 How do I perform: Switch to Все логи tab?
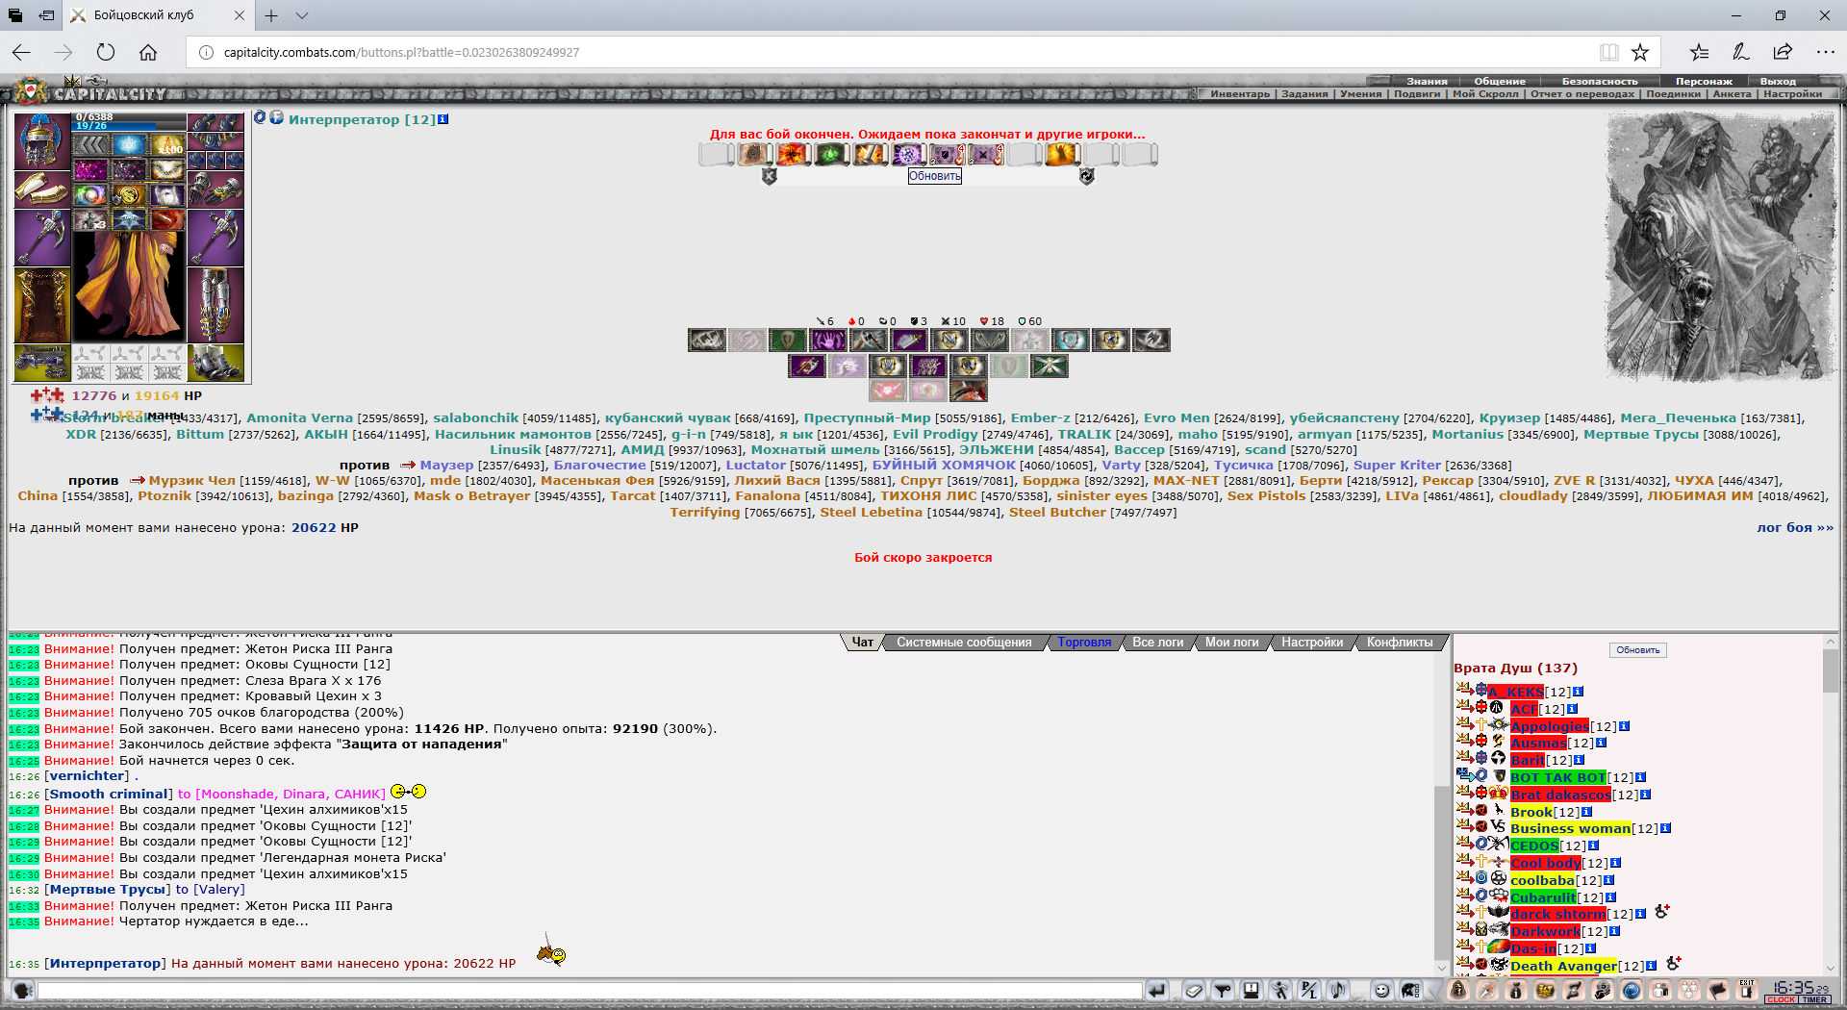(1157, 643)
